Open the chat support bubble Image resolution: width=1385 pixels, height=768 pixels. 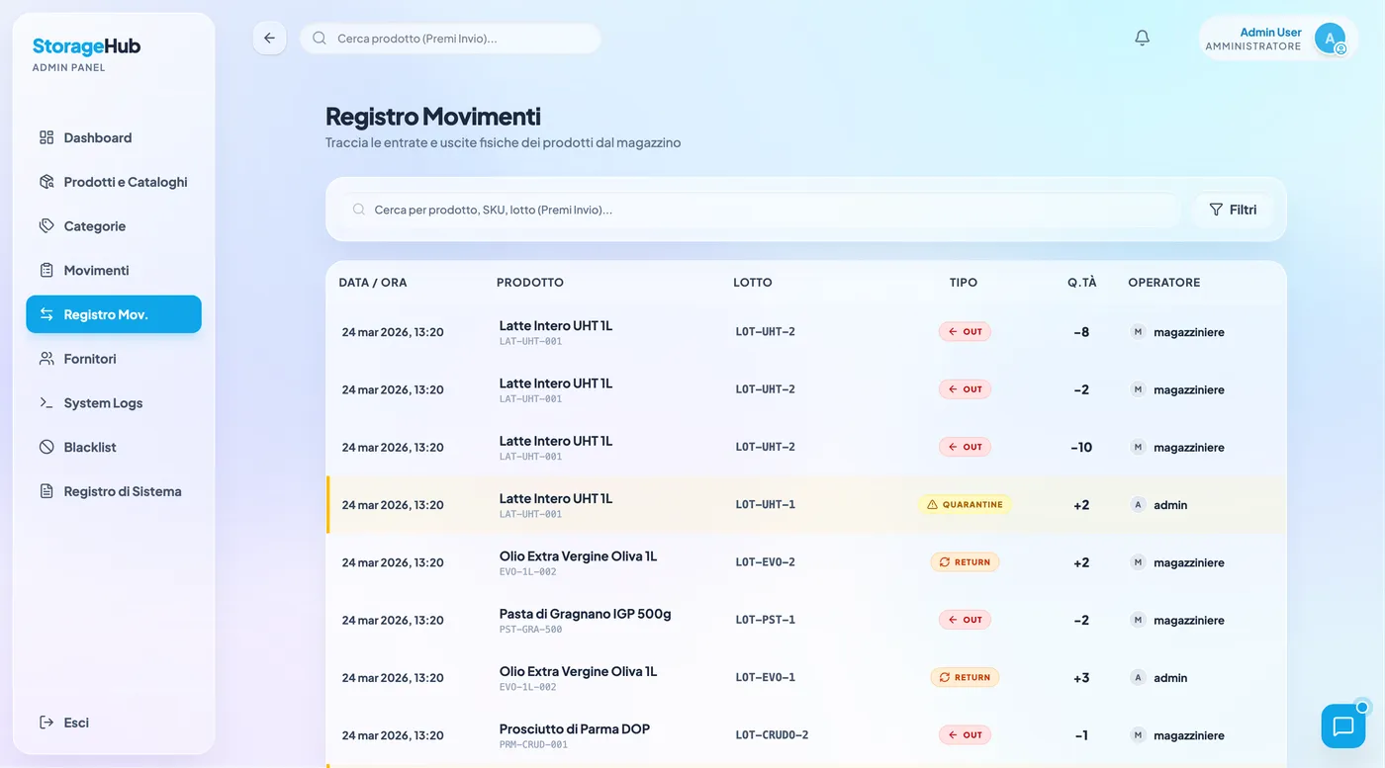(x=1342, y=726)
